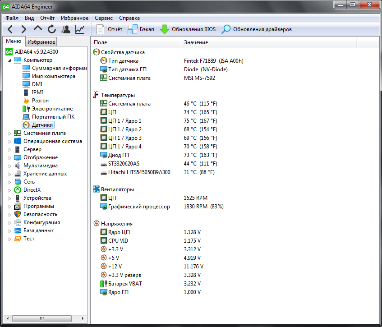This screenshot has width=382, height=327.
Task: Select Суммарная информация tree item
Action: coord(54,68)
